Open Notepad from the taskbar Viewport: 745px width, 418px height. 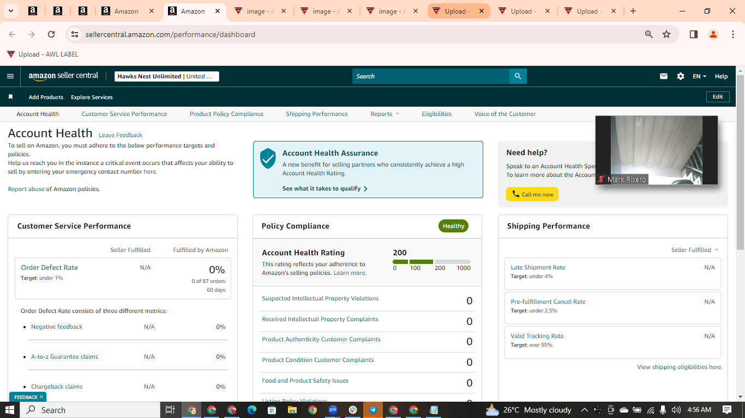click(x=434, y=410)
